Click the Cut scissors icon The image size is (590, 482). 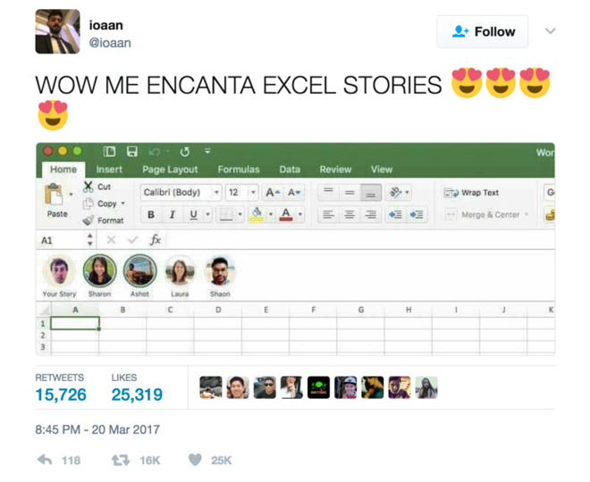[88, 187]
